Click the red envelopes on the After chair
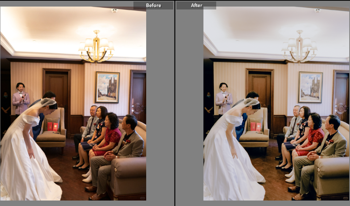 [256, 127]
